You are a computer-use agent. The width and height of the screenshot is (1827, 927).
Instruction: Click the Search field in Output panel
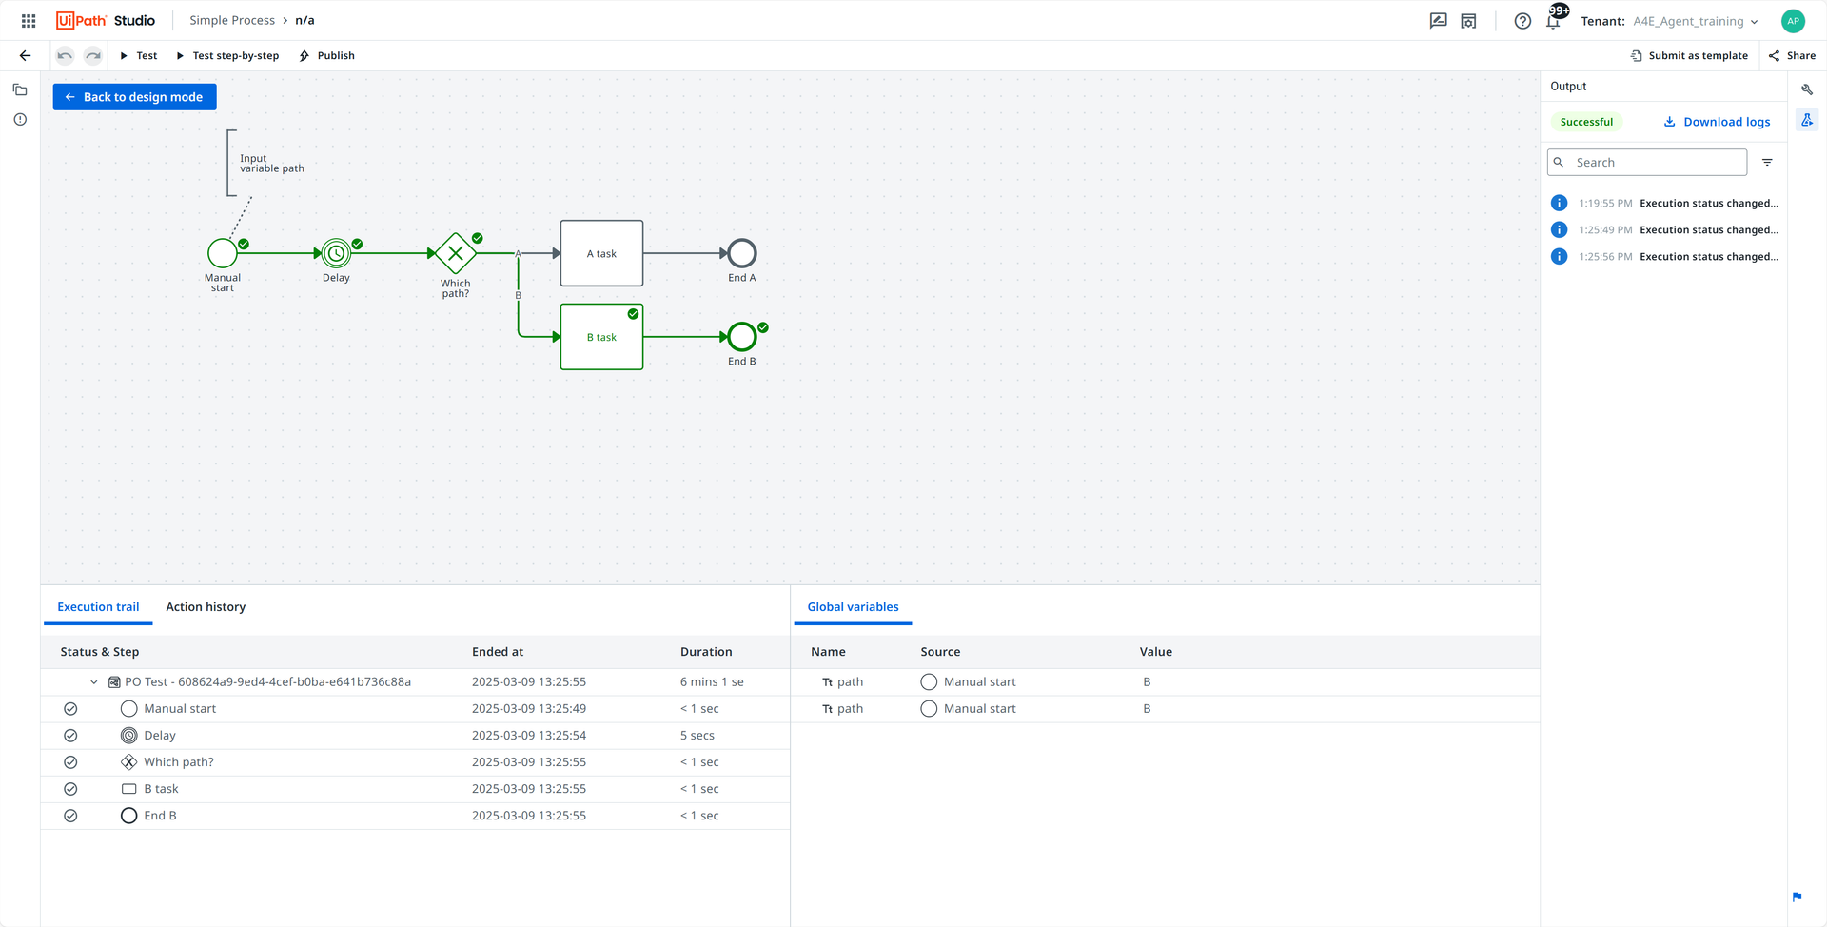1647,163
